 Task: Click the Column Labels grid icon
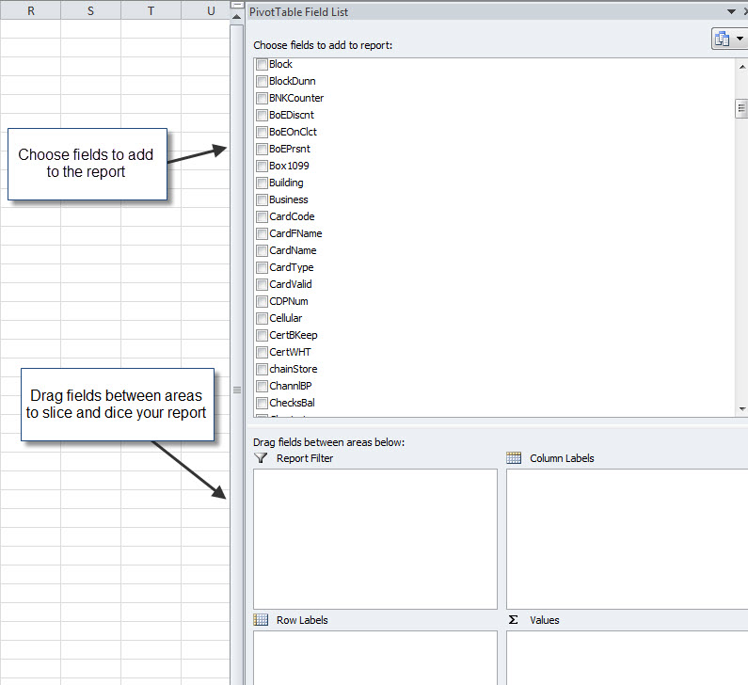(514, 458)
